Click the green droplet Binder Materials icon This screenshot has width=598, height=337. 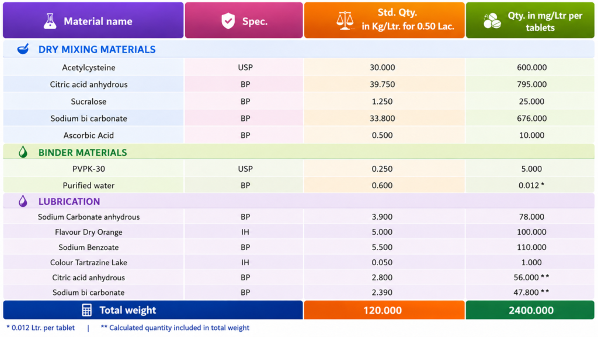pyautogui.click(x=23, y=152)
